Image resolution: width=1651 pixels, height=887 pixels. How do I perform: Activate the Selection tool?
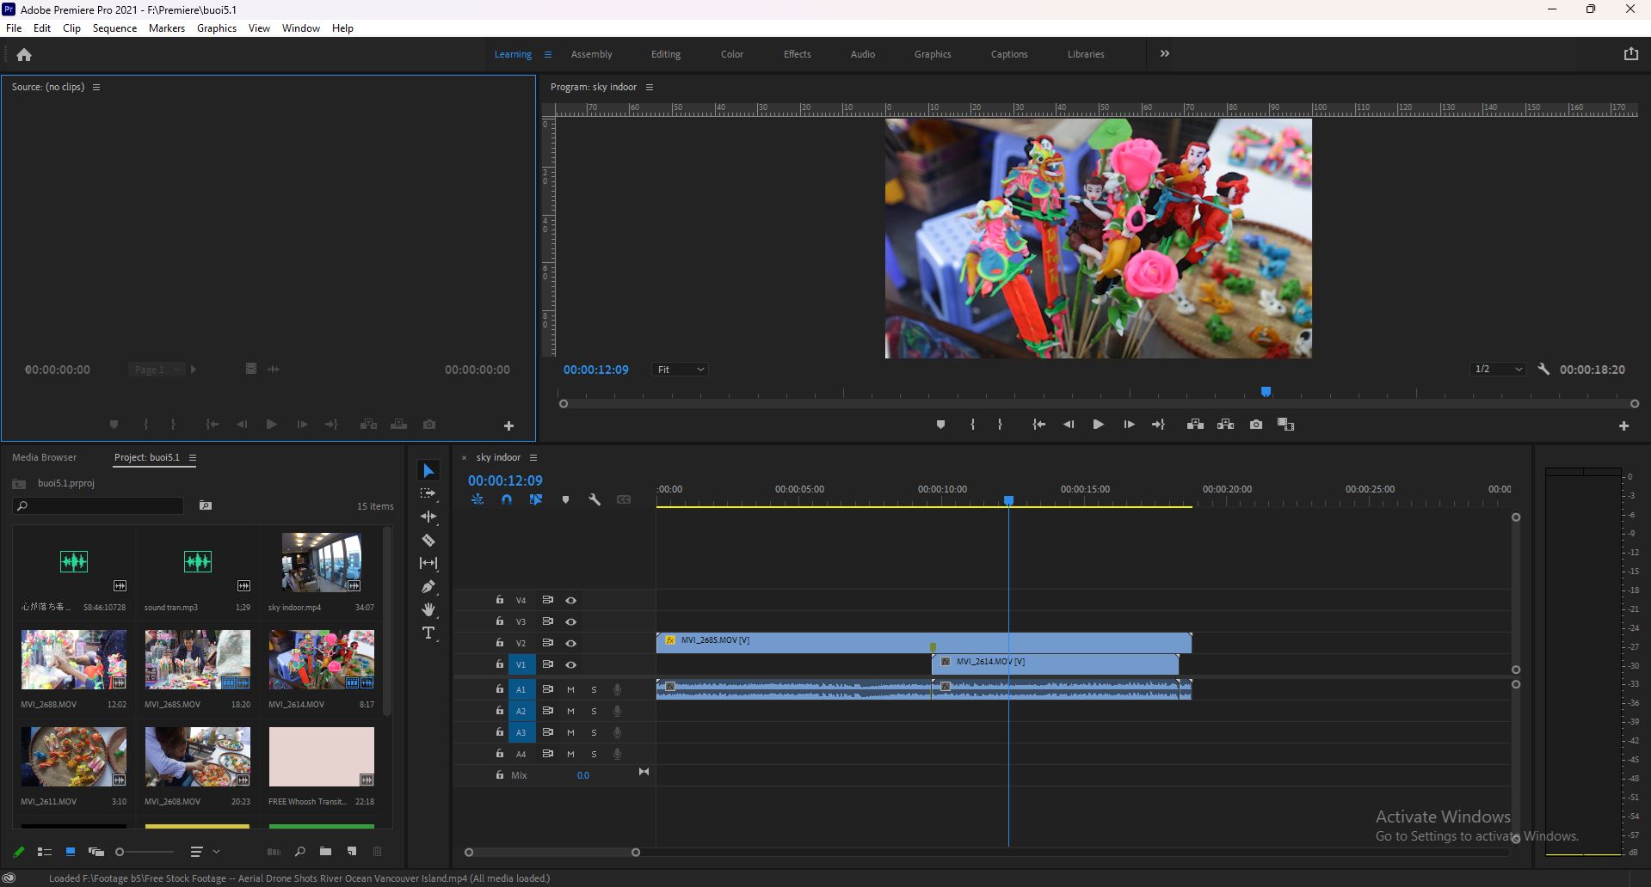point(428,470)
